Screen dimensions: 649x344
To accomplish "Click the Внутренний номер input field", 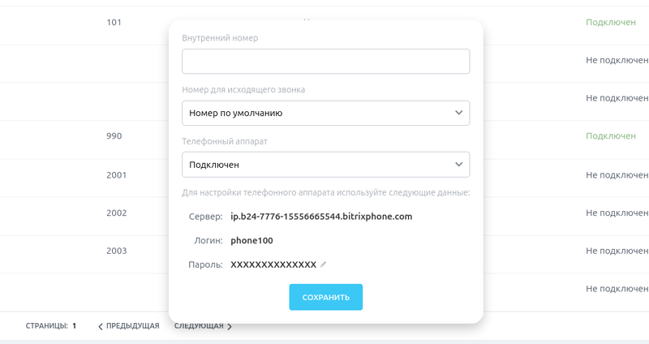I will (x=325, y=62).
